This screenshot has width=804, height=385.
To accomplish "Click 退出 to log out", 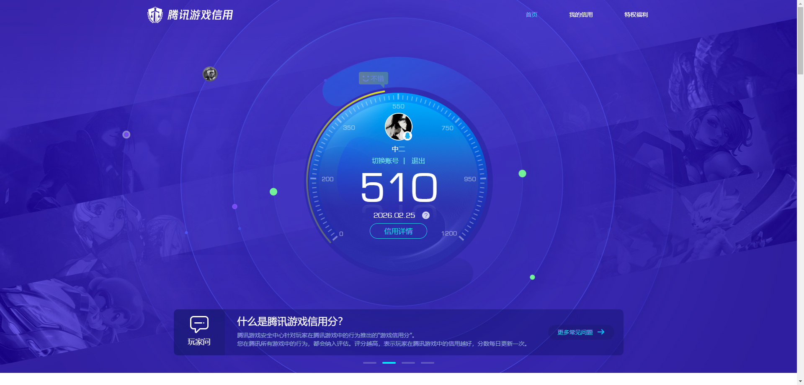I will point(418,161).
